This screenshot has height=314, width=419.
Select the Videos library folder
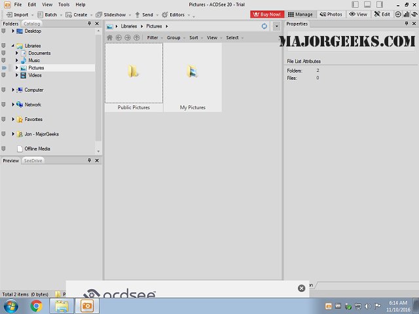click(x=35, y=75)
